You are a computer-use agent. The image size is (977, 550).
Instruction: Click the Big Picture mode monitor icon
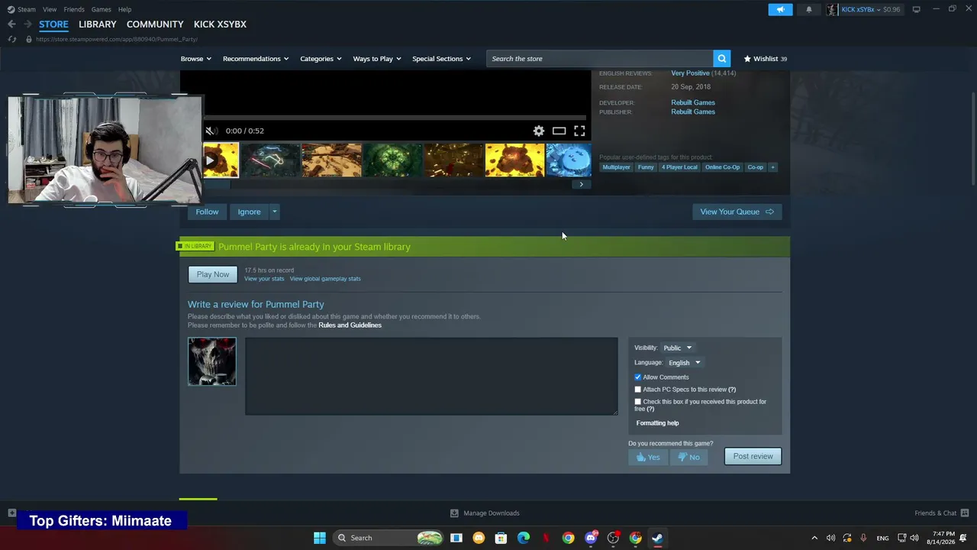coord(917,9)
